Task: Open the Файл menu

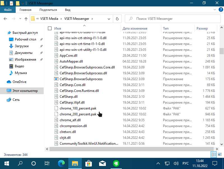Action: [8, 10]
